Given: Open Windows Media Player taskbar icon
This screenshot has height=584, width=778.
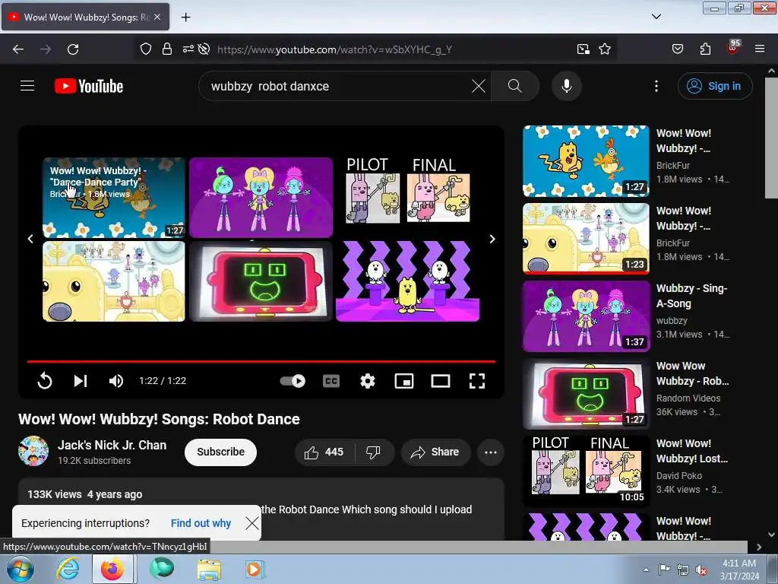Looking at the screenshot, I should coord(255,569).
